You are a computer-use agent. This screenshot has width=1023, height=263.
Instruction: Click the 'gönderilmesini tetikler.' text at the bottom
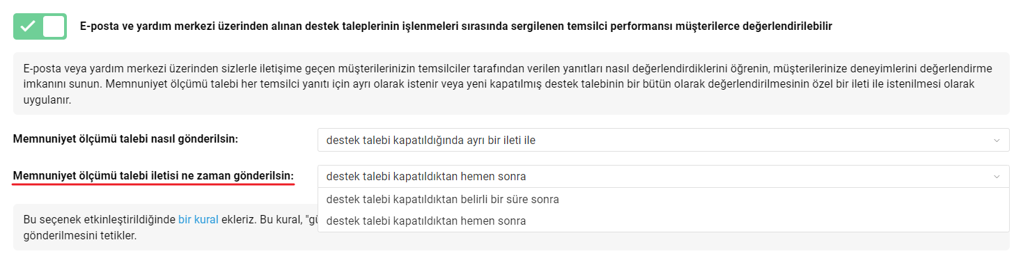[x=79, y=236]
